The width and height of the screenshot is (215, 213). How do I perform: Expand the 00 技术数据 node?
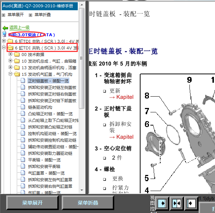10,54
